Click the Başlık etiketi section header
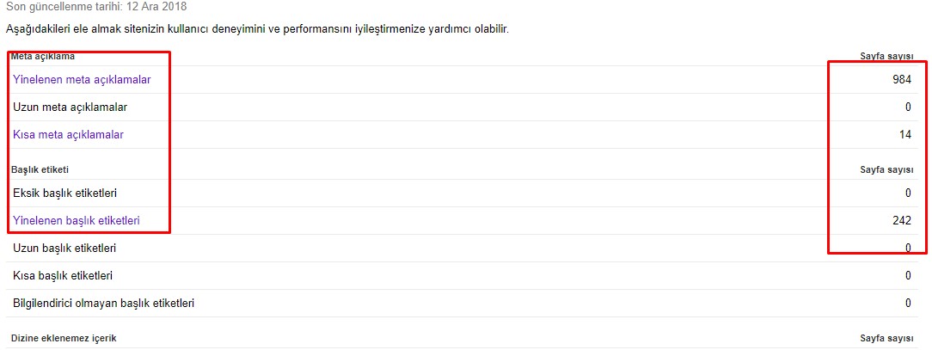932x350 pixels. pos(40,170)
